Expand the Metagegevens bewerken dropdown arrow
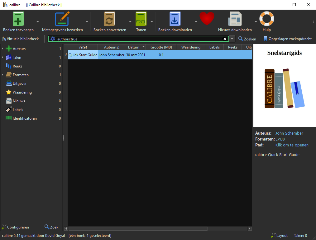The height and width of the screenshot is (240, 316). tap(87, 21)
